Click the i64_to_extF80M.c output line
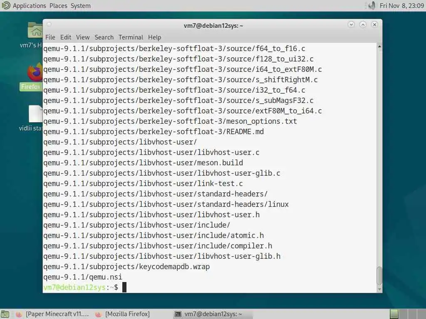The image size is (426, 319). (x=183, y=69)
